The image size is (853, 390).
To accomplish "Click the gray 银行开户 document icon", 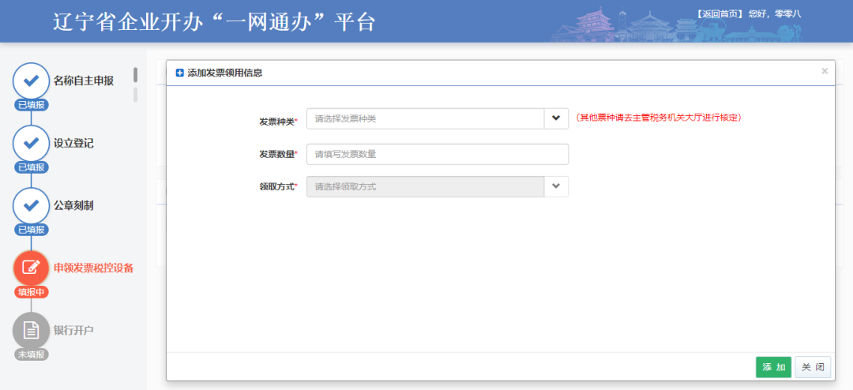I will [31, 330].
